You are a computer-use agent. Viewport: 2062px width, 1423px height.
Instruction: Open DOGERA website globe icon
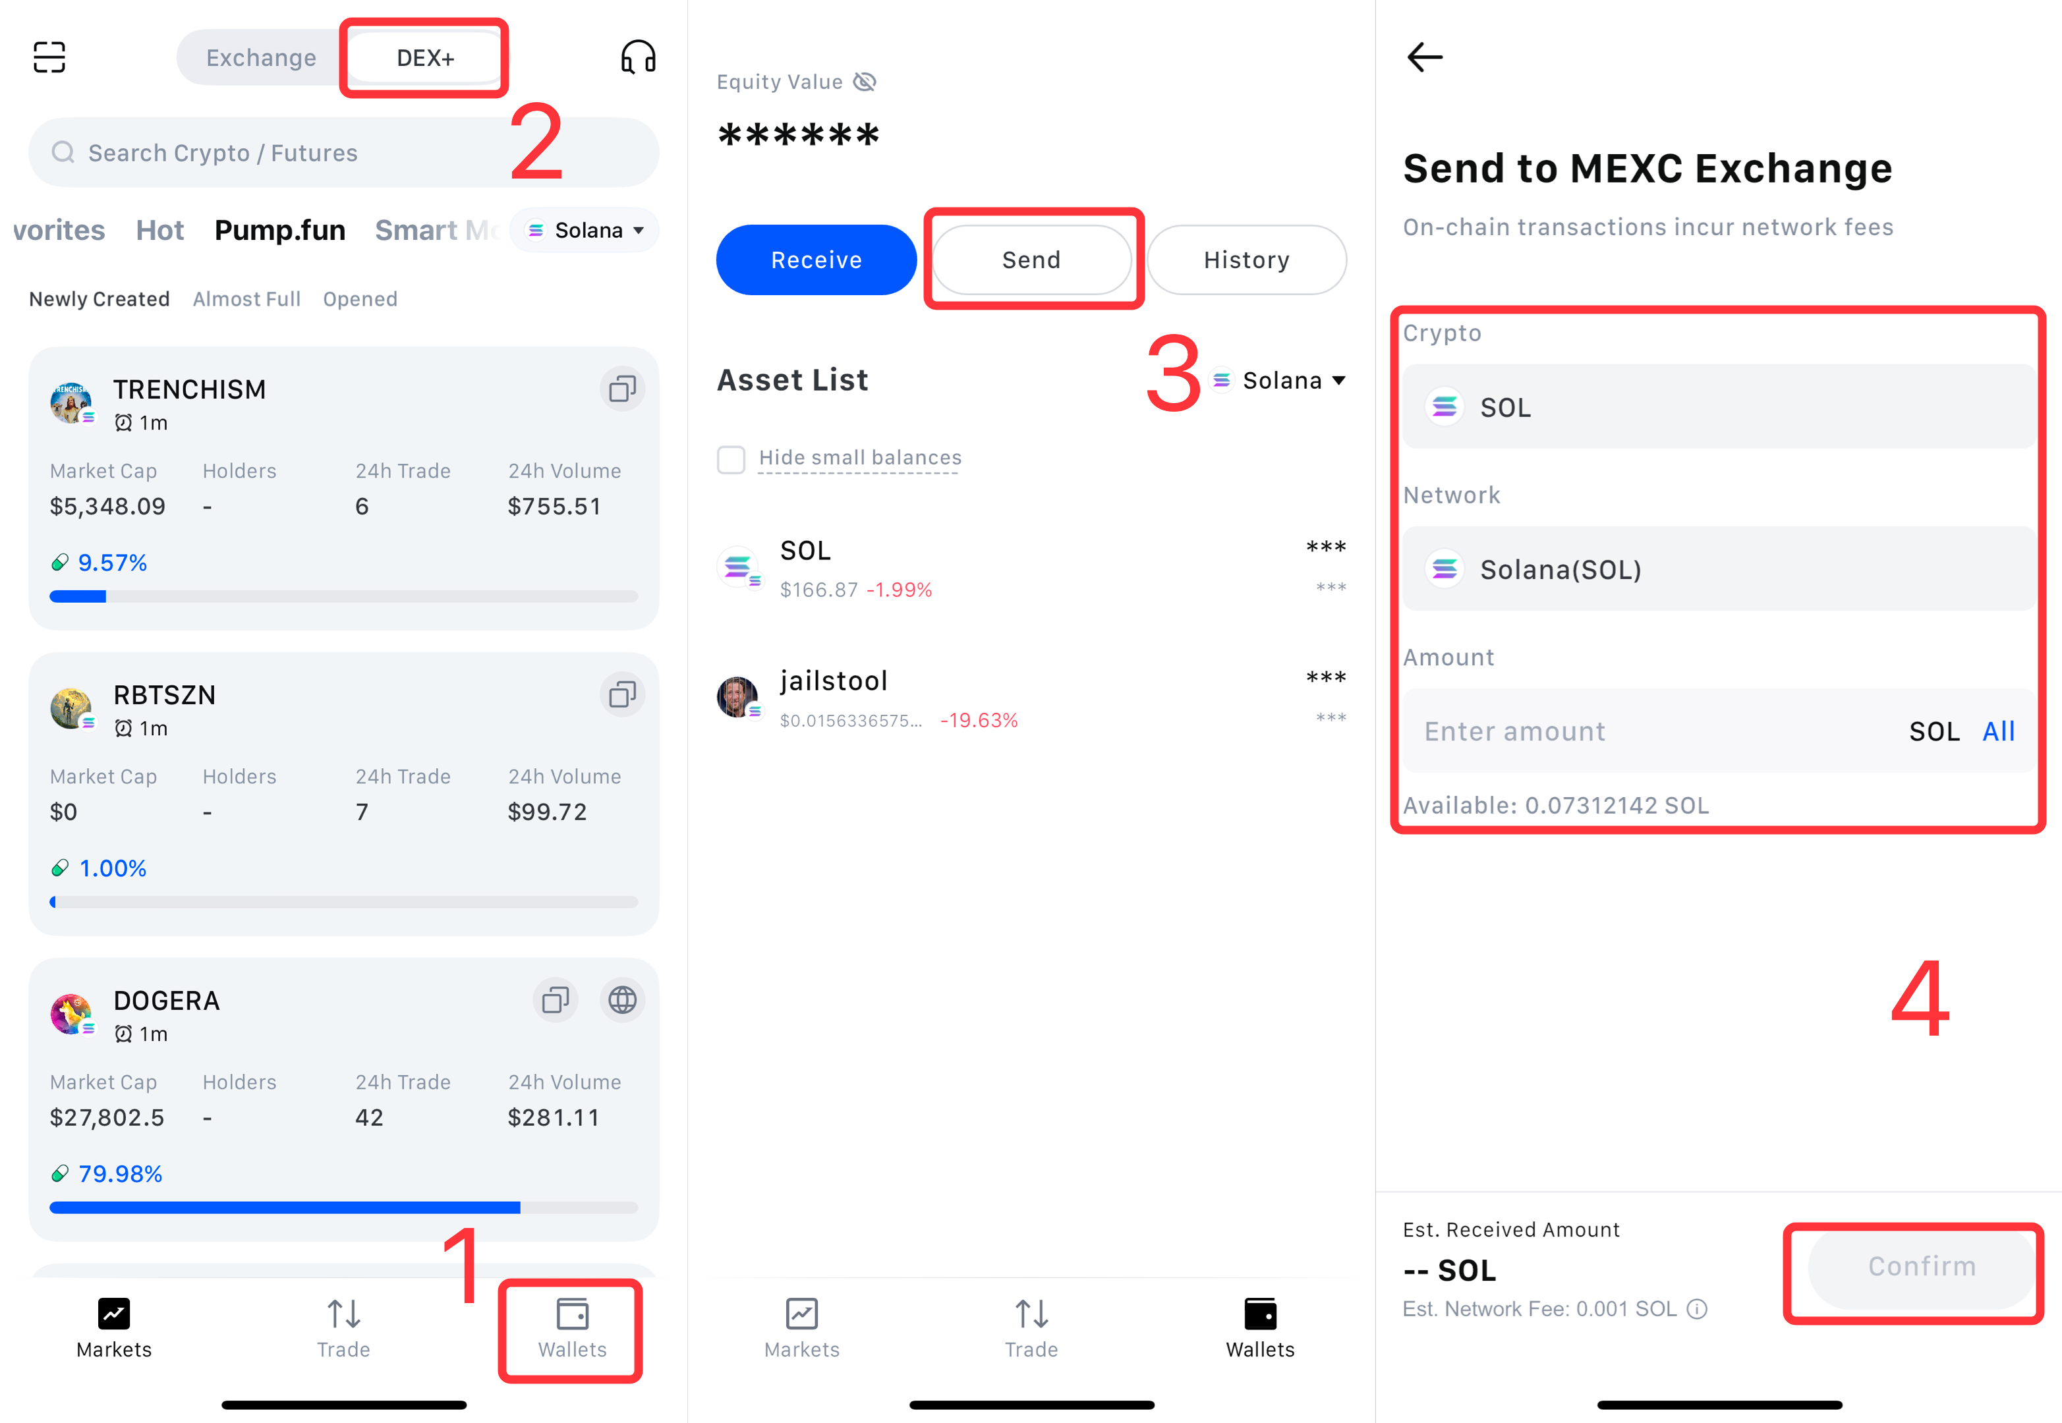coord(621,1000)
